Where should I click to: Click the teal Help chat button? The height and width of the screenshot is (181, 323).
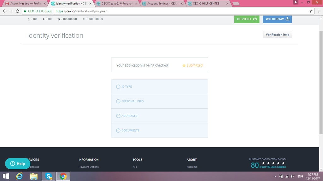click(x=18, y=163)
